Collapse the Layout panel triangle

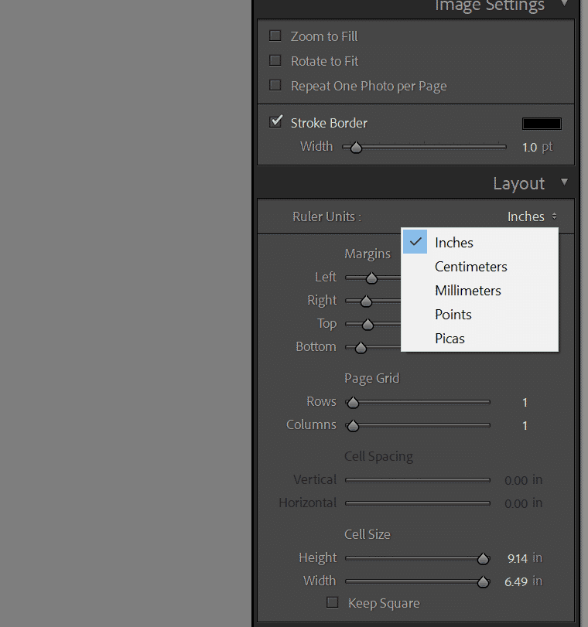coord(565,183)
